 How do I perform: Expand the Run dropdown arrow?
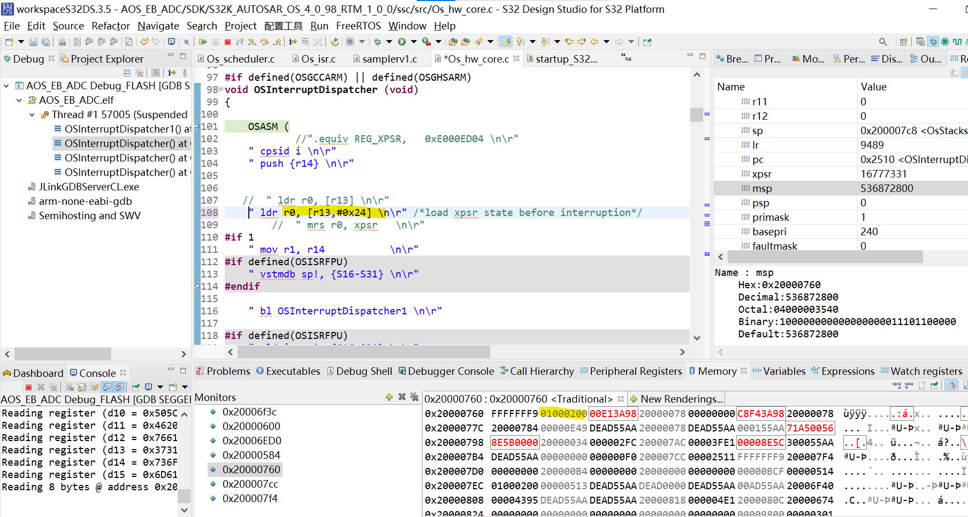[414, 41]
